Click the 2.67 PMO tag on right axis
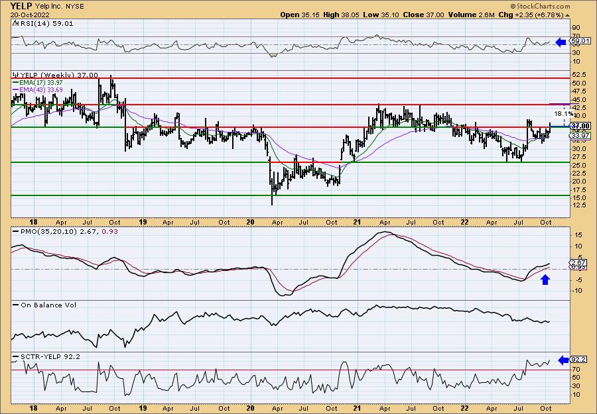The height and width of the screenshot is (414, 597). point(578,263)
